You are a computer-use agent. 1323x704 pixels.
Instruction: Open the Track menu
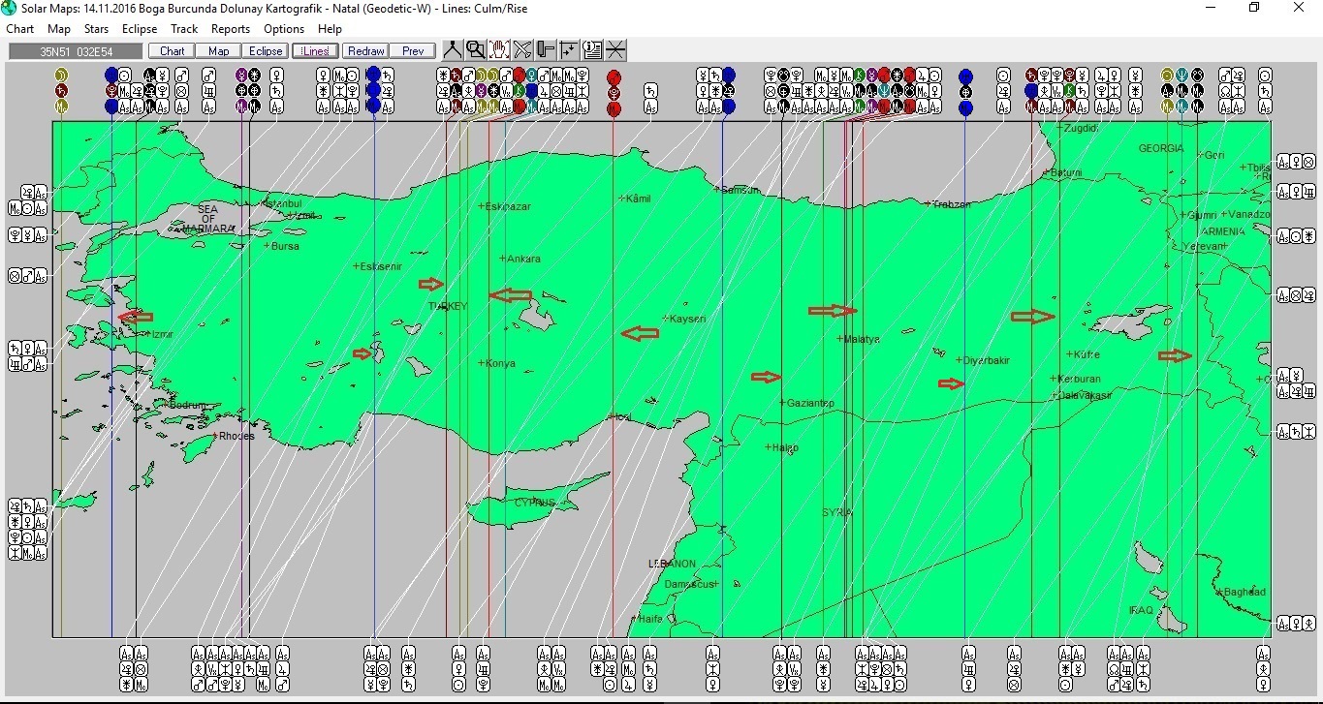[x=184, y=29]
